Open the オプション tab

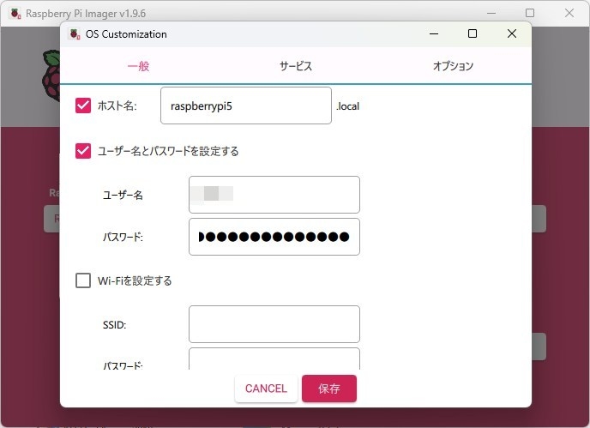[x=453, y=66]
